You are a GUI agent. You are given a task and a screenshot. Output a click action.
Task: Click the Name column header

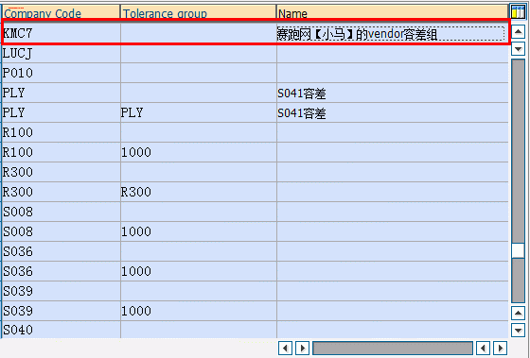pyautogui.click(x=392, y=13)
